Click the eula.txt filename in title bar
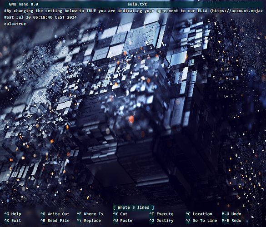The width and height of the screenshot is (266, 227). (137, 4)
